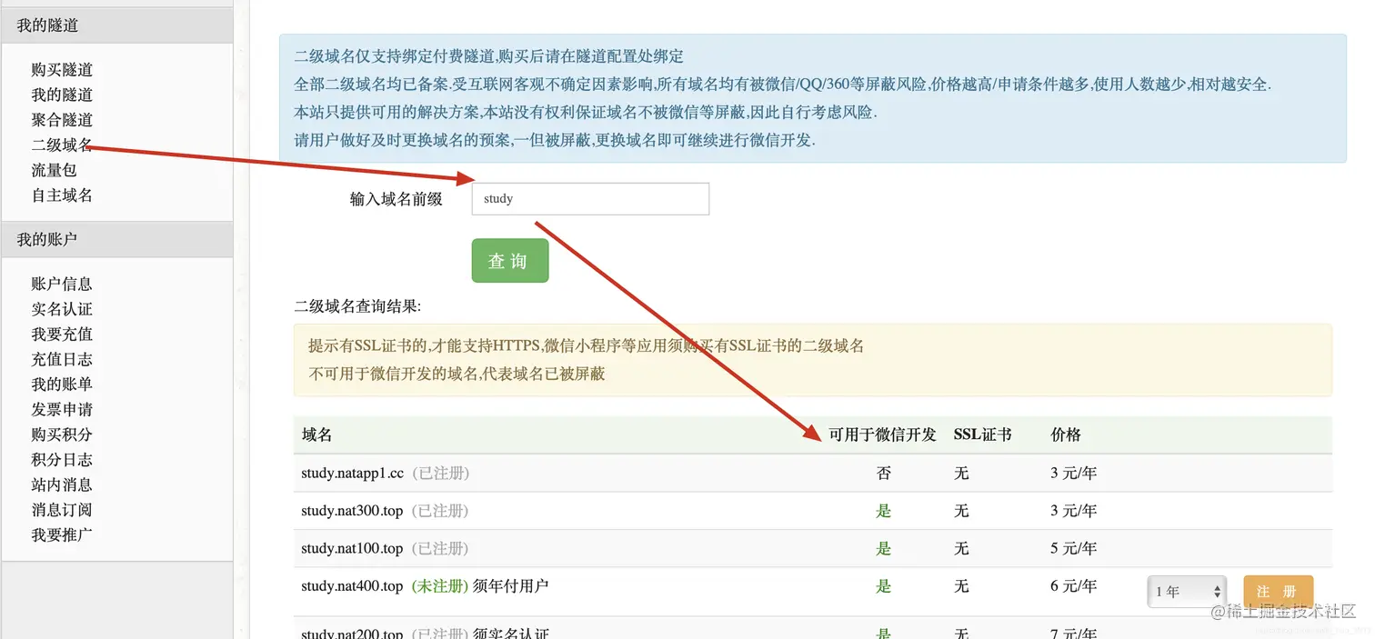1375x639 pixels.
Task: View 我的账单 billing details
Action: pyautogui.click(x=60, y=384)
